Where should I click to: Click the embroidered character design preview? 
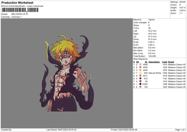pos(67,73)
